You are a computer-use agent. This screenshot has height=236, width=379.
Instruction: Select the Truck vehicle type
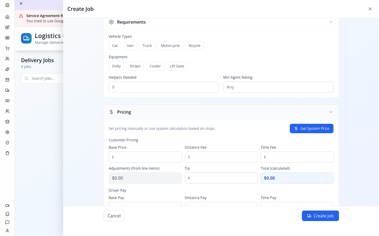point(147,46)
